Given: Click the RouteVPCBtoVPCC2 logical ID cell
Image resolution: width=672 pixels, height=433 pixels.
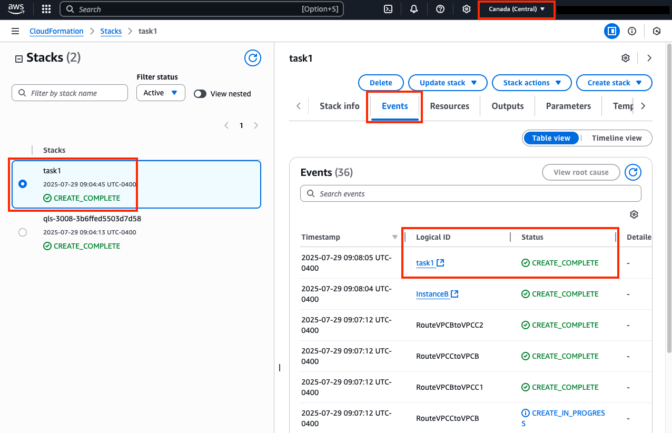Looking at the screenshot, I should pos(450,325).
